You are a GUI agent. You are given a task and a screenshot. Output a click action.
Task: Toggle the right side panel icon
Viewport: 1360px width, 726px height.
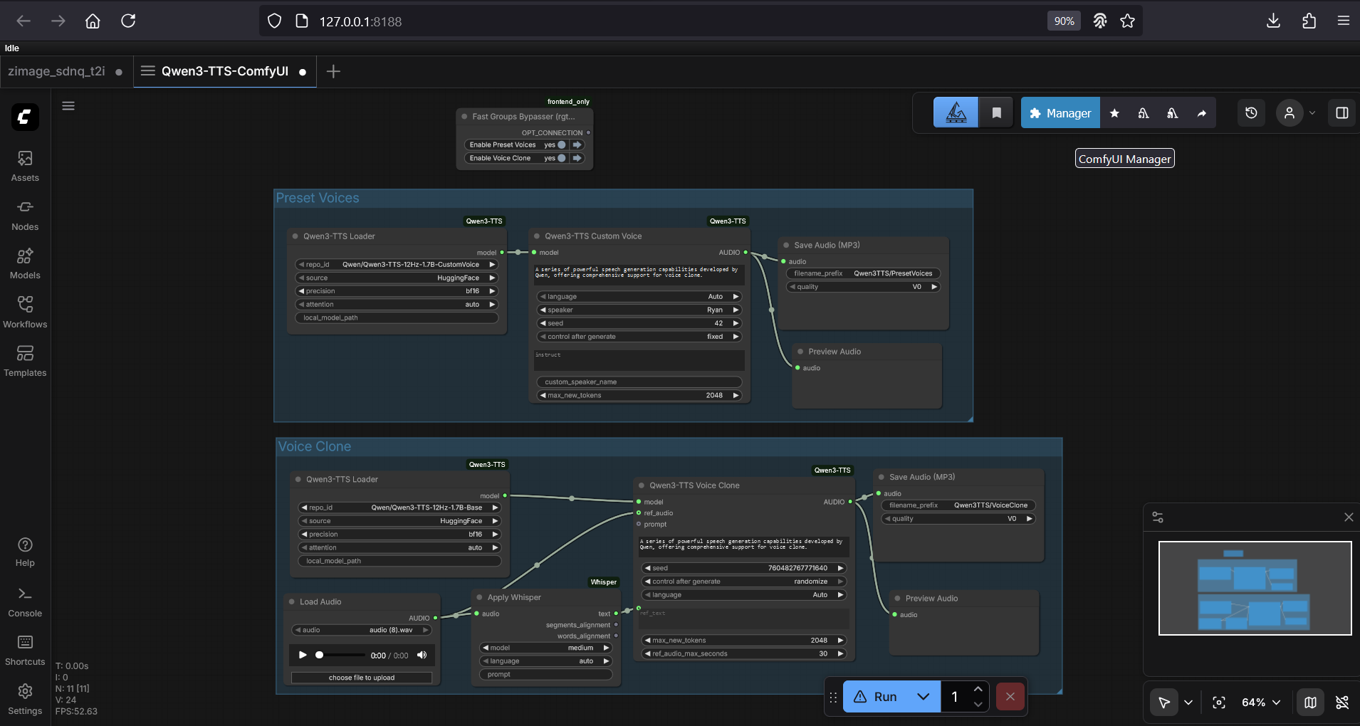(1342, 112)
